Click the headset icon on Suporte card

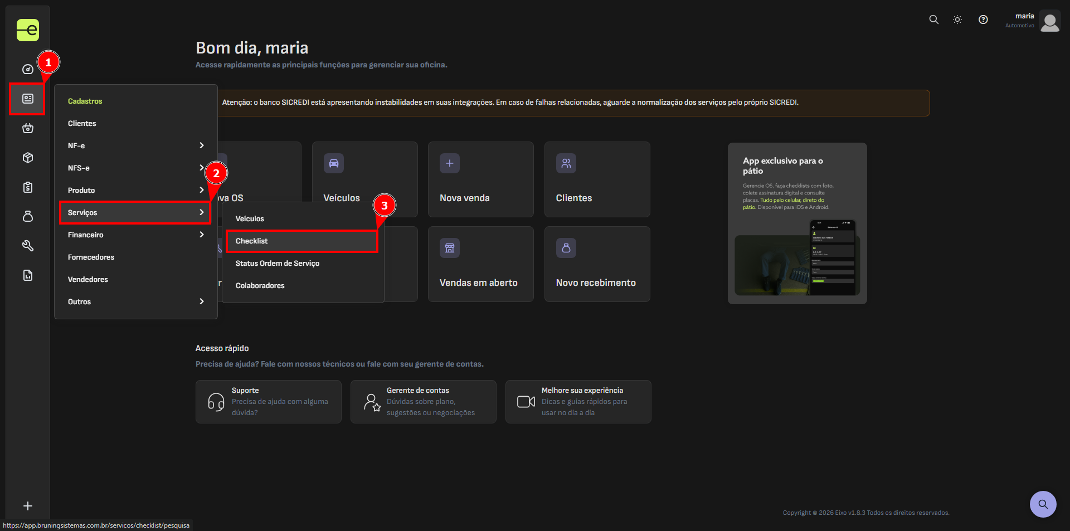pos(216,402)
